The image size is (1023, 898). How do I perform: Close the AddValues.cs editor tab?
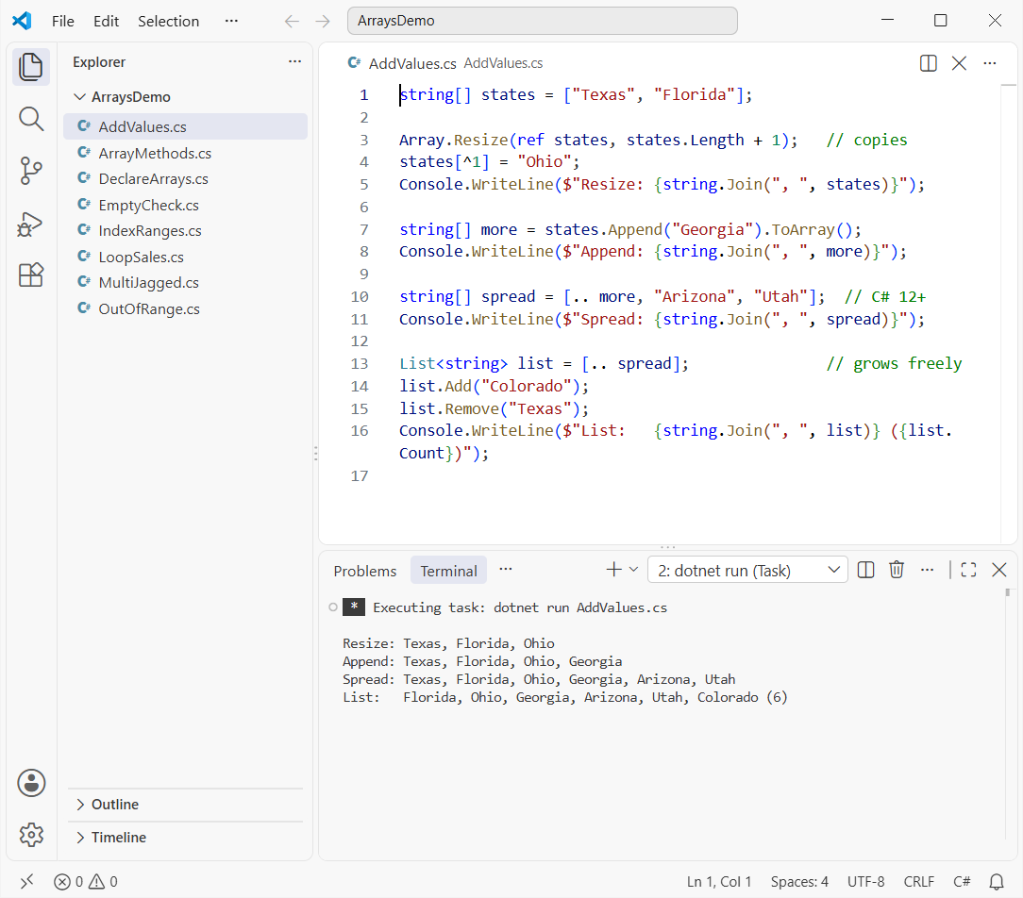click(959, 63)
